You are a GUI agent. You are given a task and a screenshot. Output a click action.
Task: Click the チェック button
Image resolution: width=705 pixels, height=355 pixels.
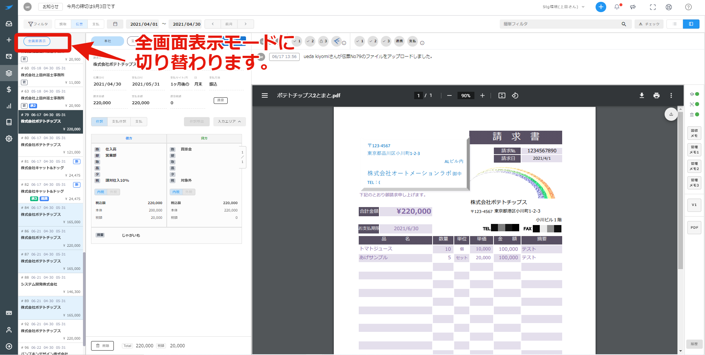649,24
